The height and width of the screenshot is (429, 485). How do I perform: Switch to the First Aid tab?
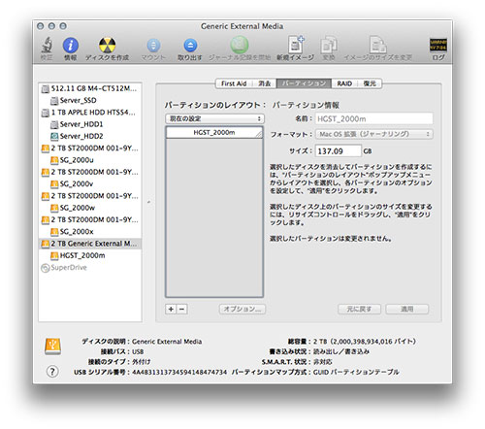point(234,83)
